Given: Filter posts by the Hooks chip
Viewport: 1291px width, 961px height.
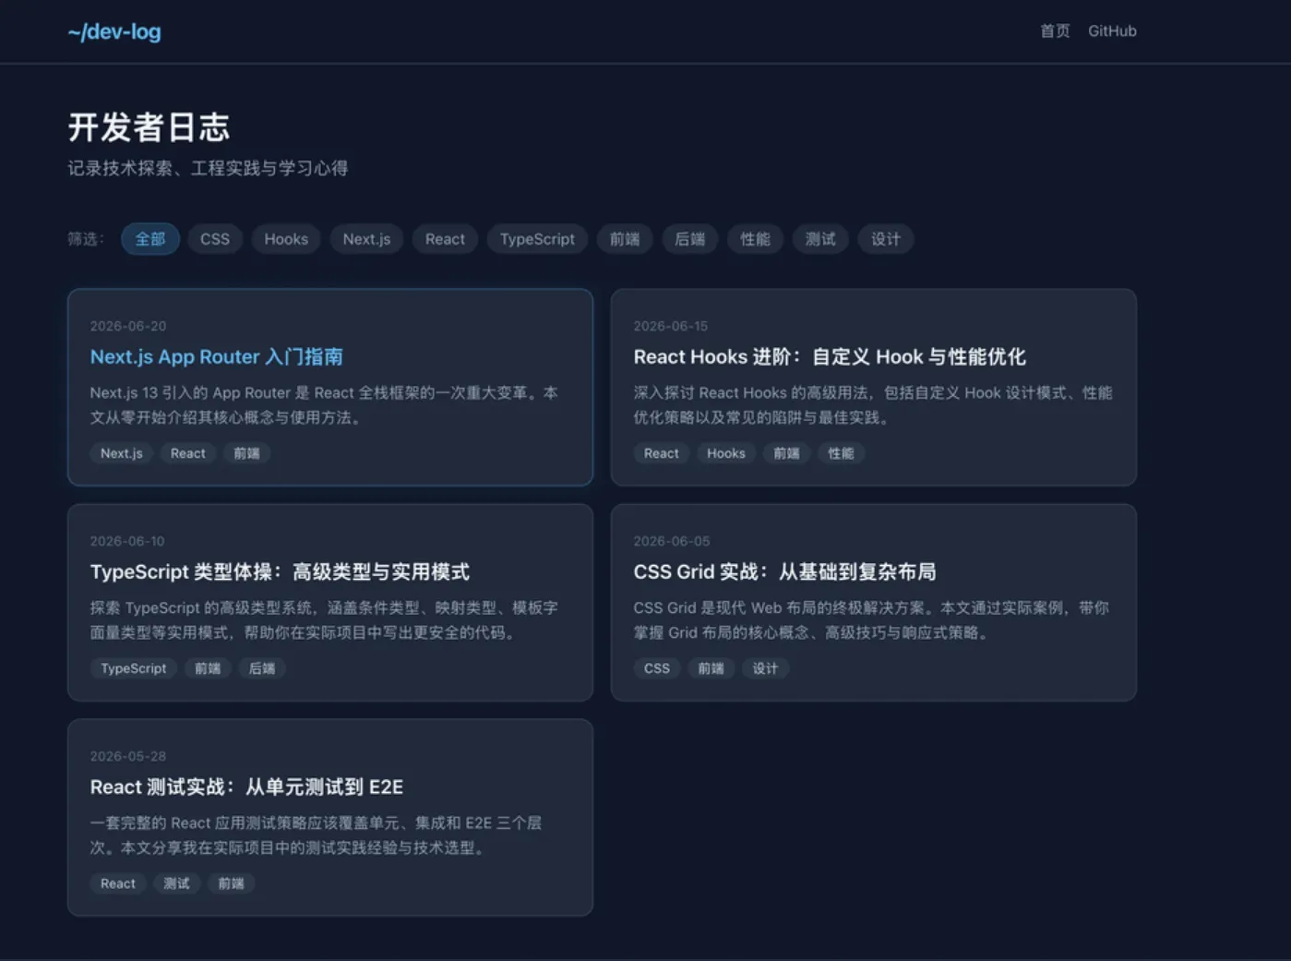Looking at the screenshot, I should coord(286,239).
